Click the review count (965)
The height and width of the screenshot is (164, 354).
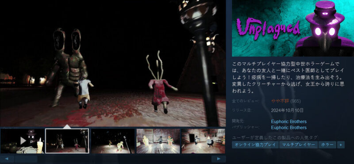[296, 101]
